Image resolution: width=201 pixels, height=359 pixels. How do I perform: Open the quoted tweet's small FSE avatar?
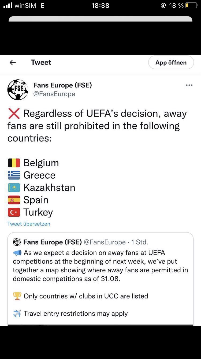point(17,242)
